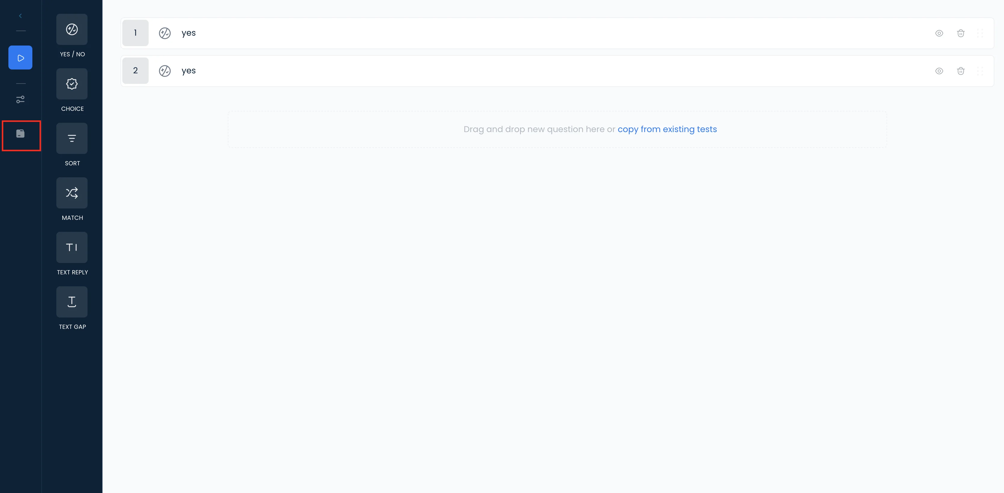1004x493 pixels.
Task: Click the blue play button in sidebar
Action: coord(20,58)
